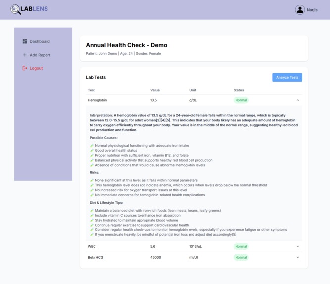Click the Annual Health Check - Demo title
This screenshot has height=284, width=330.
pos(126,45)
